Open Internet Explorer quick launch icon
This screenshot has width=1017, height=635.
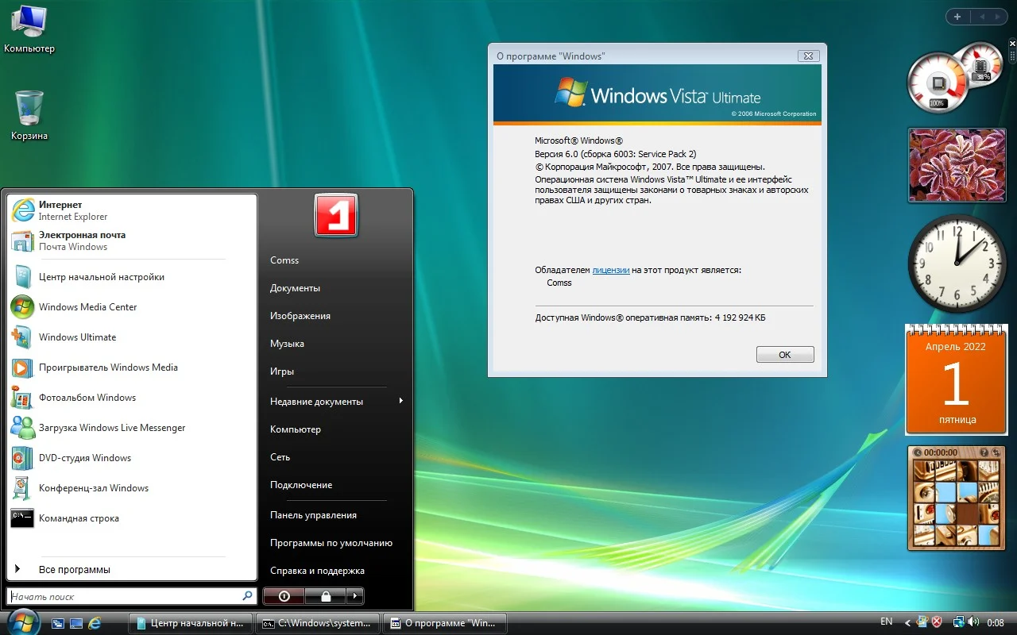(95, 623)
